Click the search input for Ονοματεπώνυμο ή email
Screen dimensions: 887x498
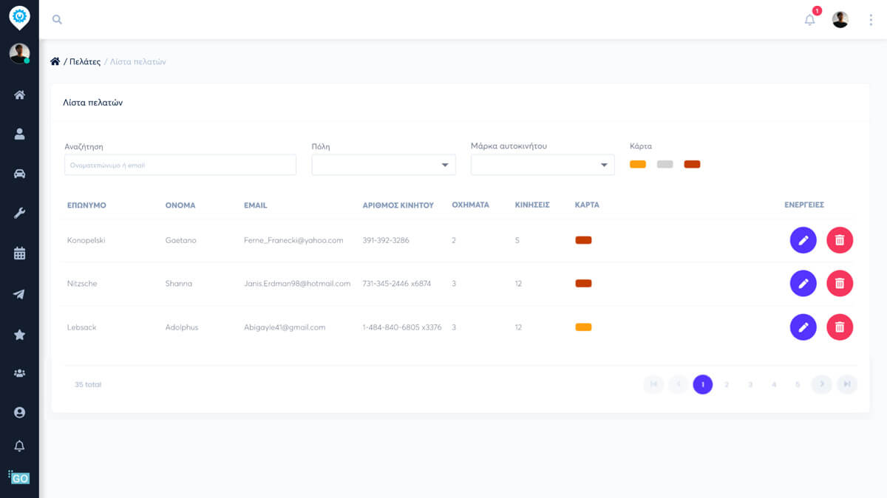[x=180, y=164]
